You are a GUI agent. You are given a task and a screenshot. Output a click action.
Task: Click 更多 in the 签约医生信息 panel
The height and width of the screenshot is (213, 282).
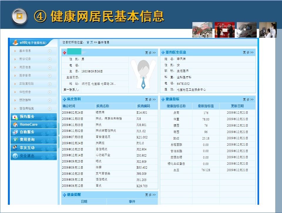[x=248, y=52]
